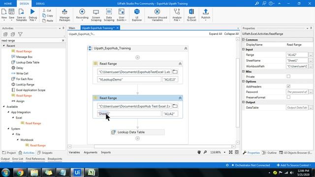The height and width of the screenshot is (177, 315).
Task: Launch Data Scraping wizard
Action: [109, 15]
